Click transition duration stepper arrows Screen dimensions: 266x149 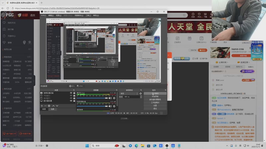pos(141,97)
